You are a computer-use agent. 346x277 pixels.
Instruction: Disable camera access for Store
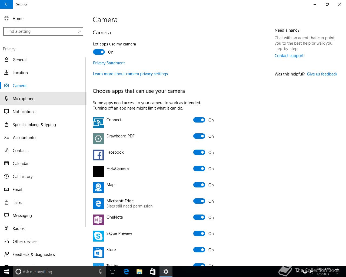[199, 250]
